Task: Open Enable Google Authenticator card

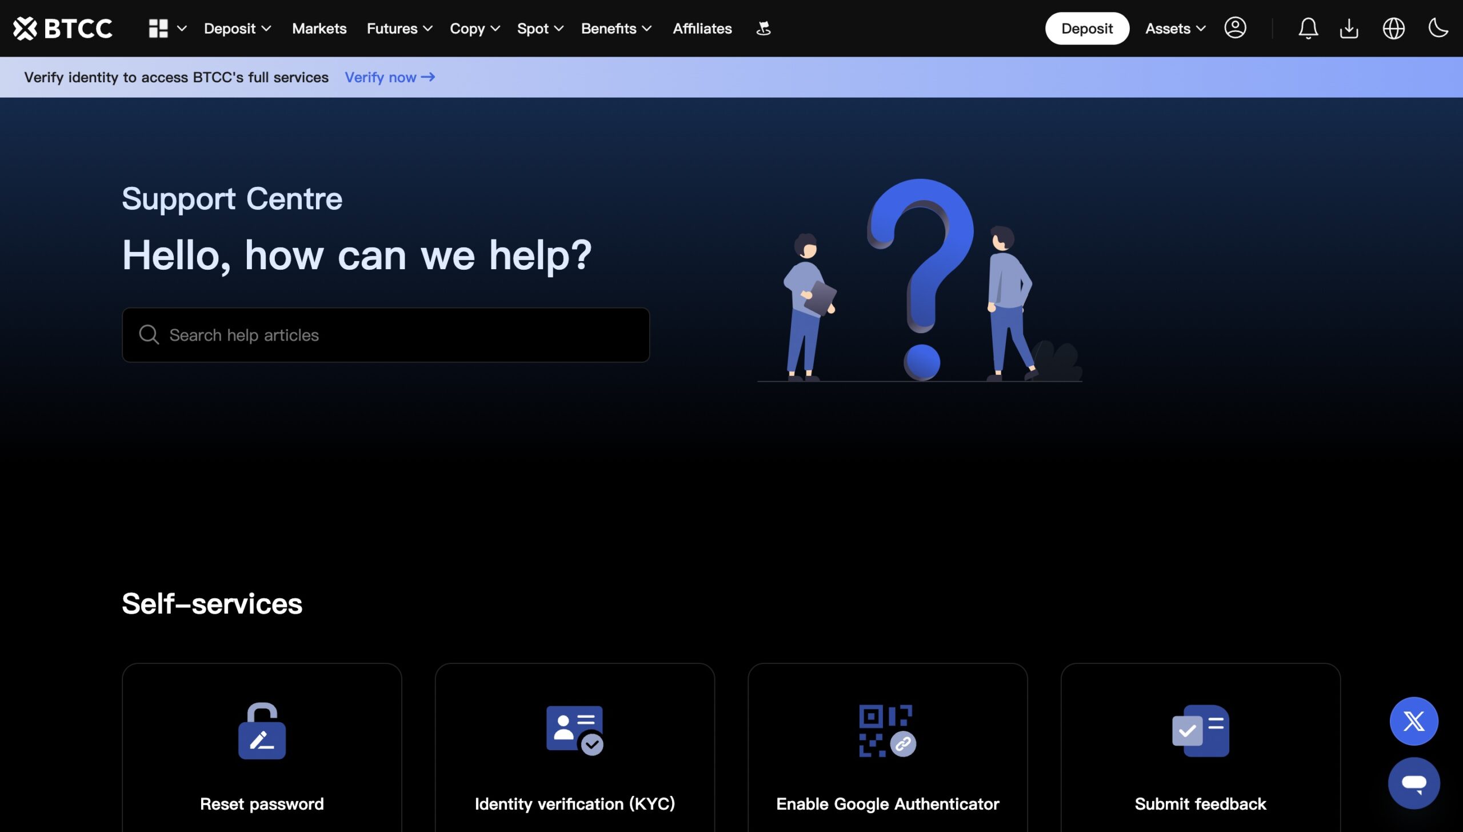Action: pos(888,747)
